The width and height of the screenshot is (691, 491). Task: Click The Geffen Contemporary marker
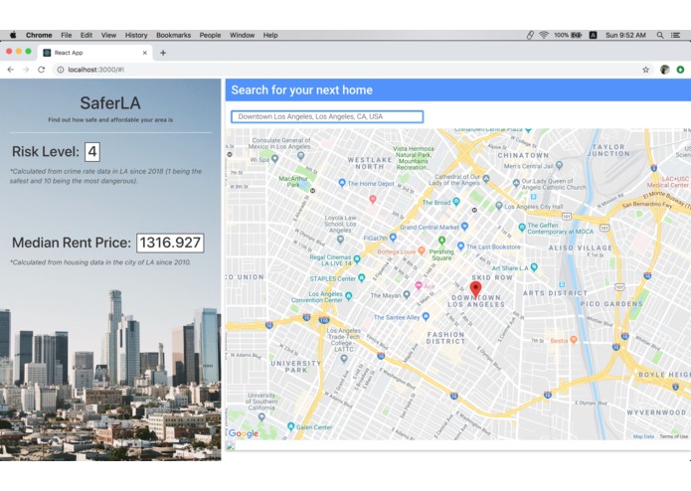(522, 228)
